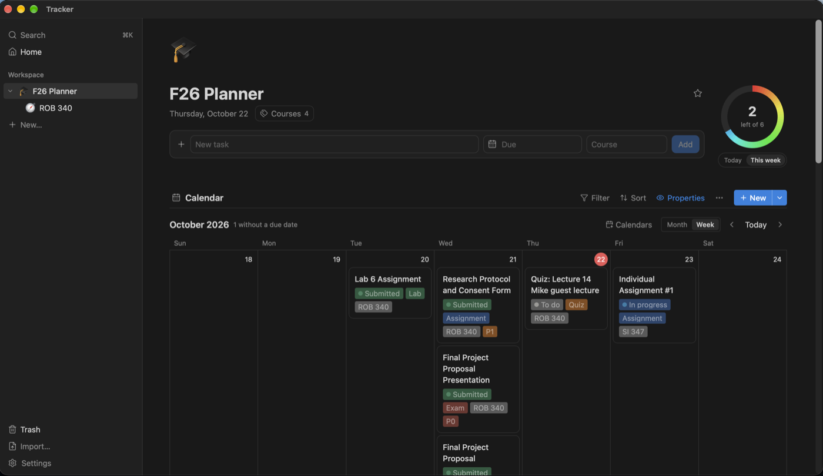Click the plus icon beside New task

point(181,145)
